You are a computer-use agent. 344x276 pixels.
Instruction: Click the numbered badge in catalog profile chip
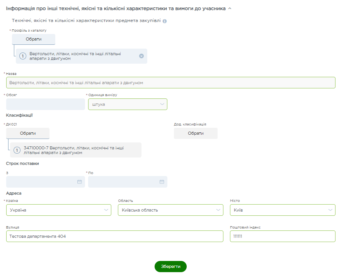tap(23, 56)
